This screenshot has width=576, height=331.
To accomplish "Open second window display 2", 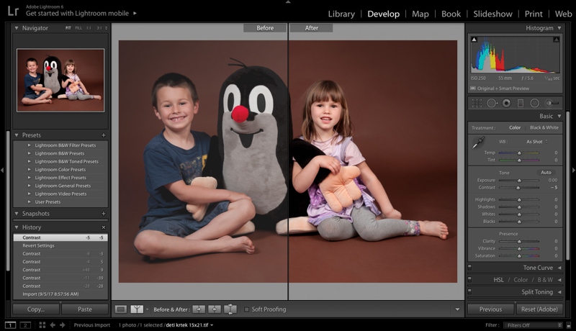I will 25,325.
